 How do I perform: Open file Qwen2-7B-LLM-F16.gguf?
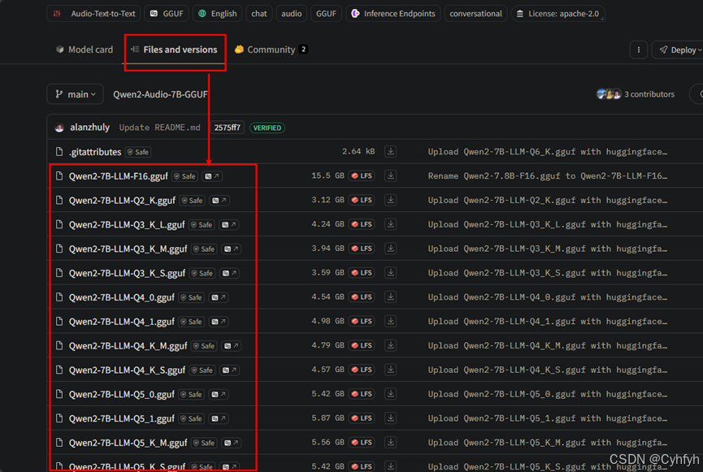tap(119, 176)
